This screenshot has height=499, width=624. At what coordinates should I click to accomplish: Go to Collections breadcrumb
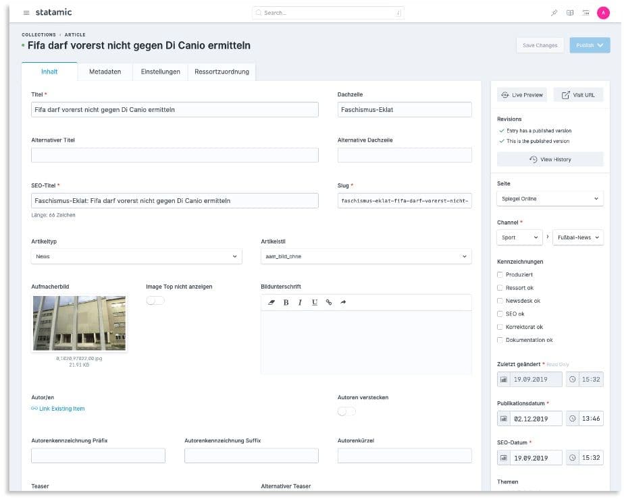point(38,35)
